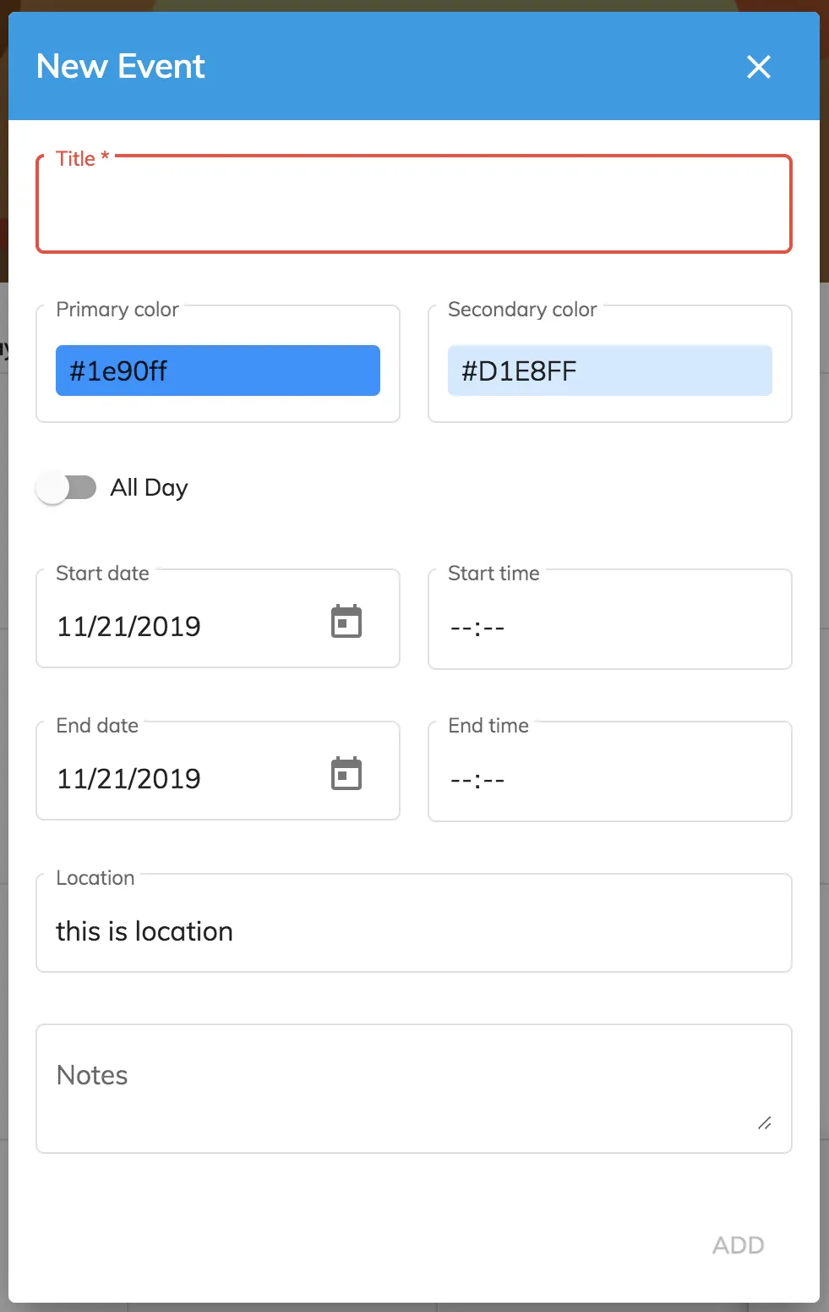Image resolution: width=829 pixels, height=1312 pixels.
Task: Pick the secondary color #D1E8FF swatch
Action: click(x=609, y=371)
